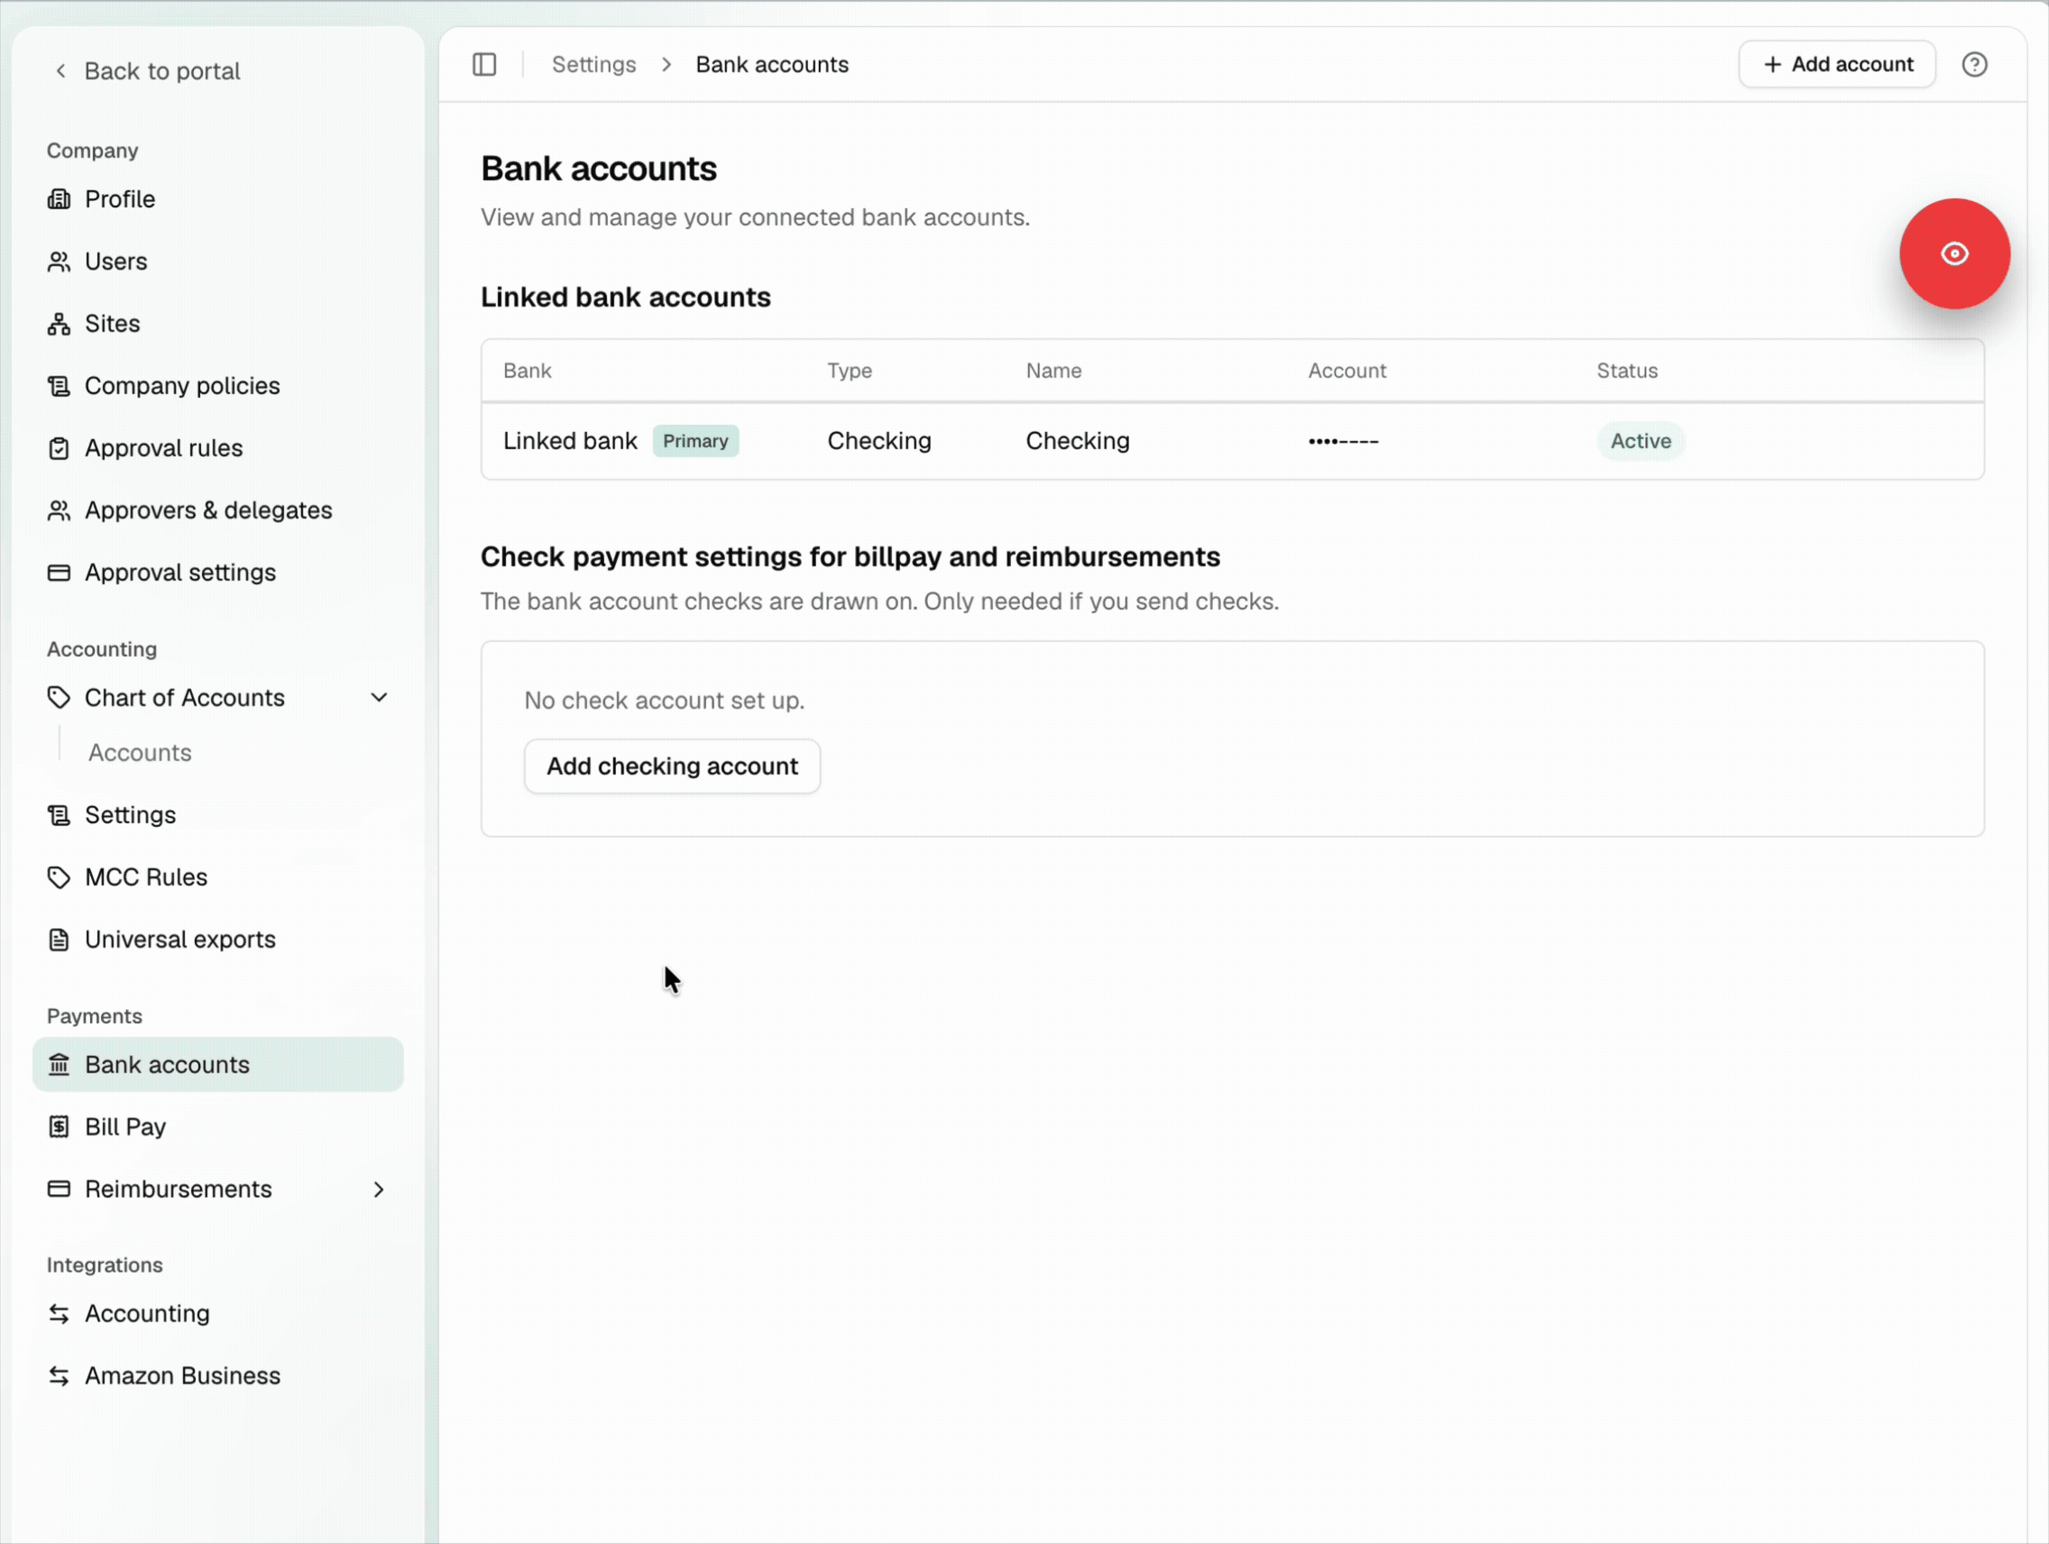The width and height of the screenshot is (2049, 1544).
Task: Collapse the Chart of Accounts chevron
Action: pyautogui.click(x=379, y=697)
